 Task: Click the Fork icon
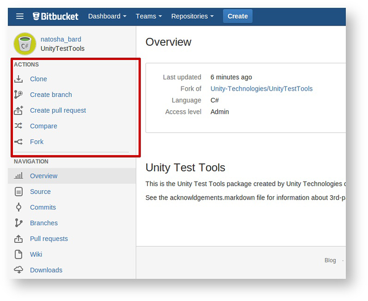click(19, 142)
